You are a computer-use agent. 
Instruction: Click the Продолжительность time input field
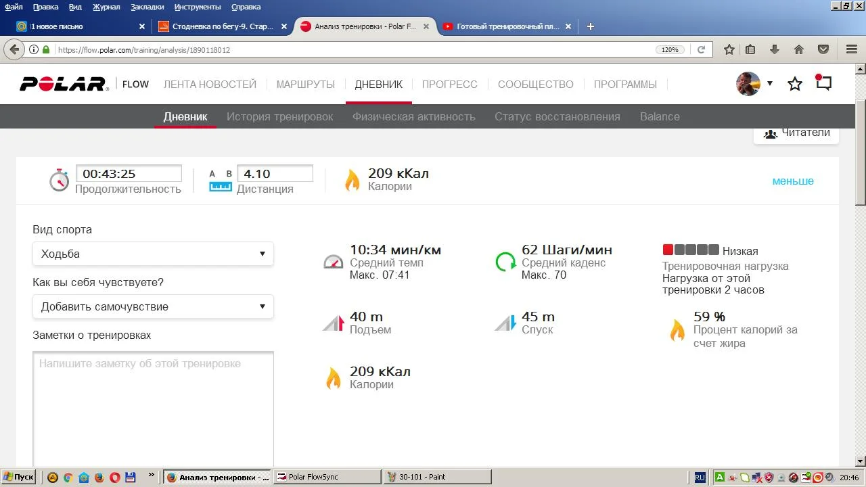[129, 174]
